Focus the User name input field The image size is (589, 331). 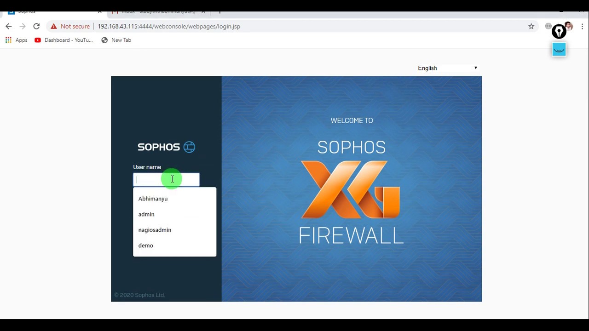(x=166, y=179)
